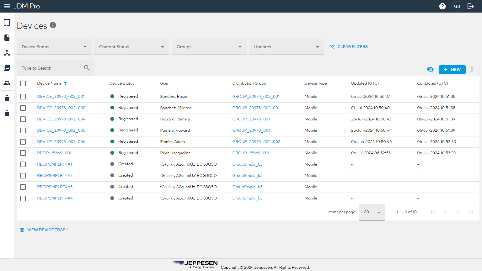The image size is (482, 271).
Task: Tick the select-all checkbox in table header
Action: tap(23, 83)
